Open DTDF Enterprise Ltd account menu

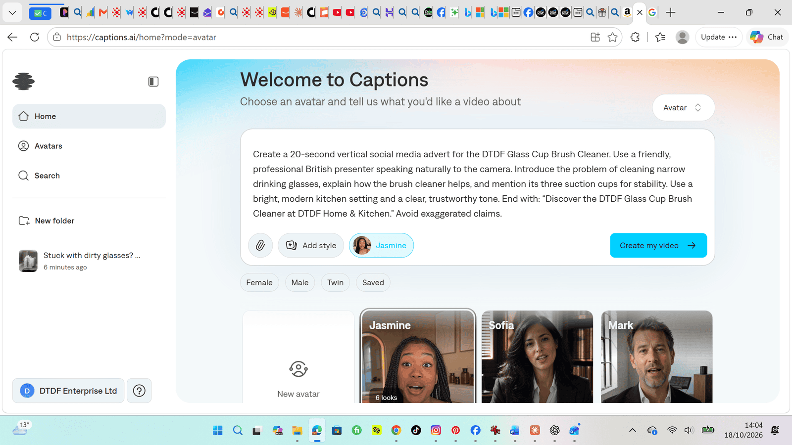click(x=68, y=391)
